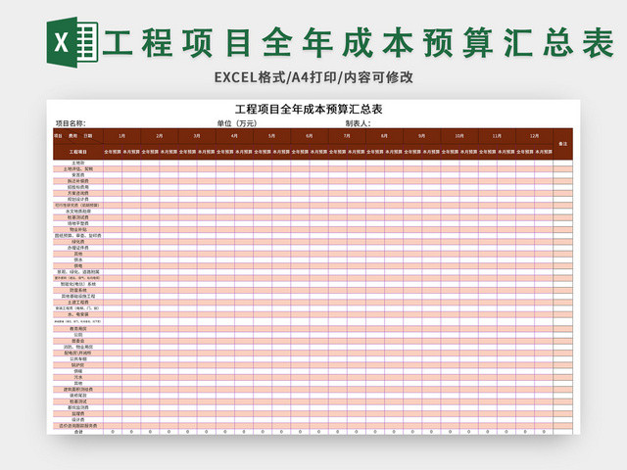Screen dimensions: 627x470
Task: Select the 供电 row label
Action: point(78,265)
